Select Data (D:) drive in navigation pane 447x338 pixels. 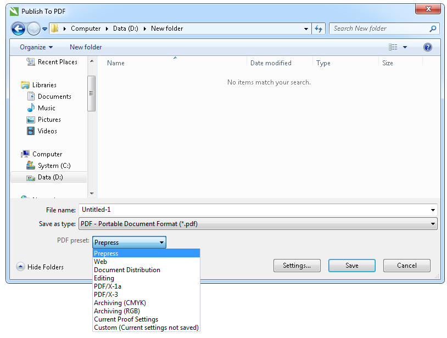coord(49,177)
